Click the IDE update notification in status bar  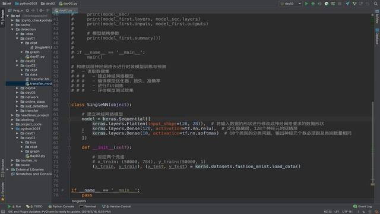tap(59, 212)
